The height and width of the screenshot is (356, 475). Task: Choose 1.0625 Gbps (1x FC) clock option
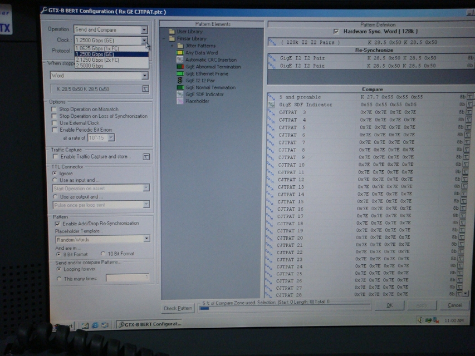tap(111, 48)
